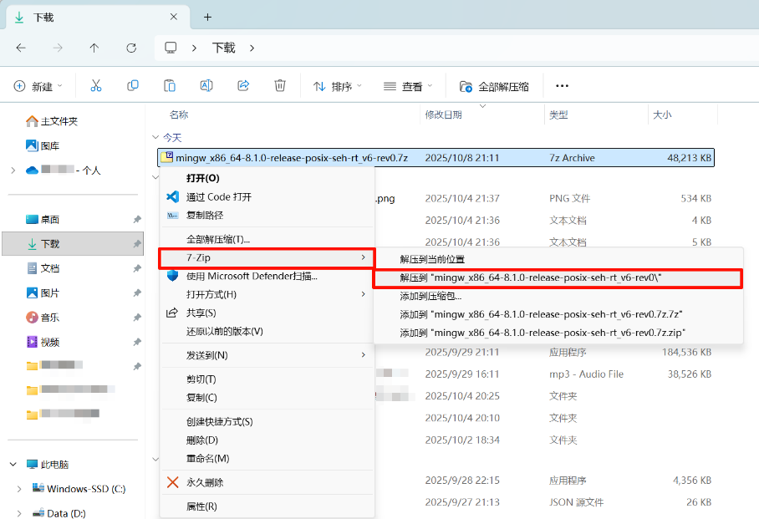Go back with the left arrow

coord(21,48)
